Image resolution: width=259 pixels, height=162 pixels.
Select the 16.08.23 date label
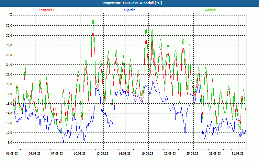point(125,154)
